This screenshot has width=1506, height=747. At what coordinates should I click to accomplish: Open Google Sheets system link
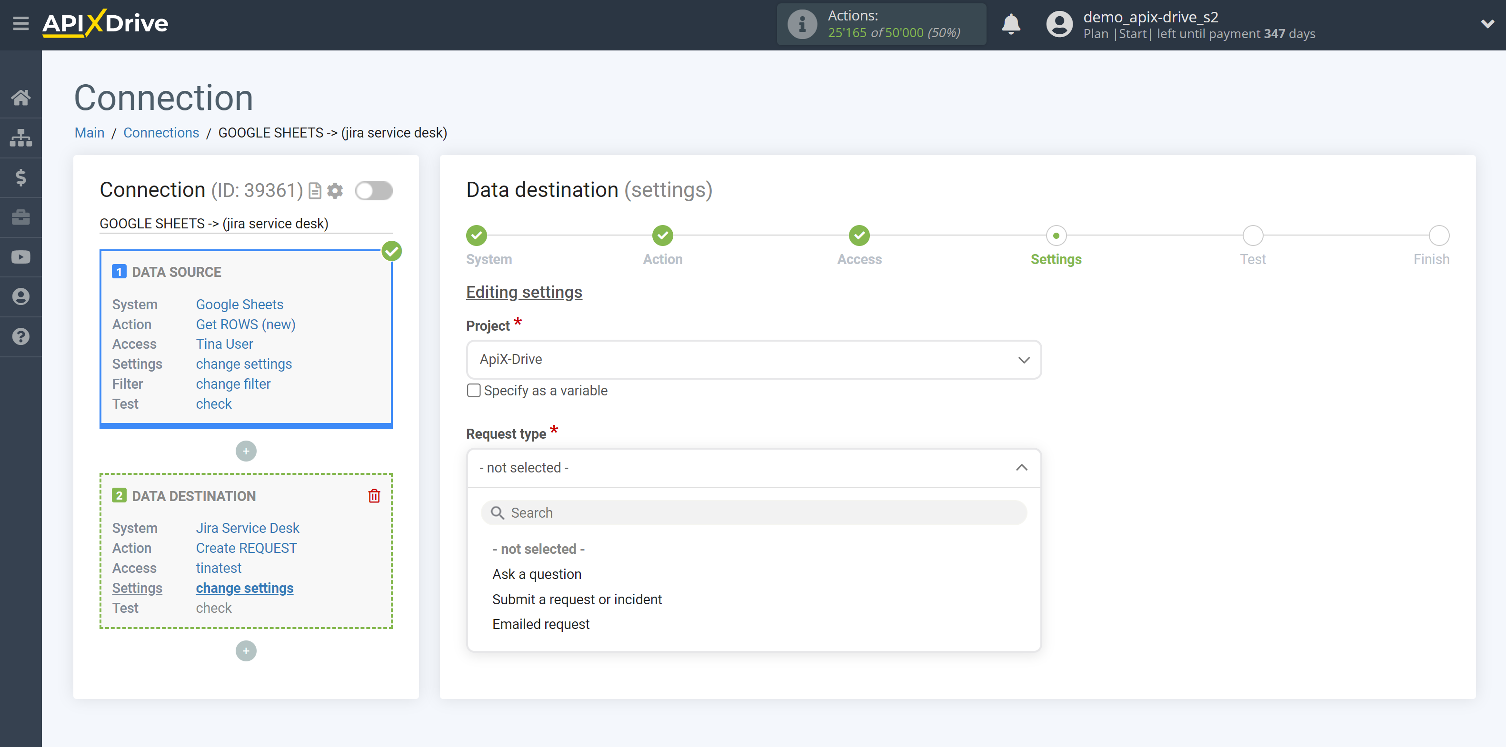[239, 305]
